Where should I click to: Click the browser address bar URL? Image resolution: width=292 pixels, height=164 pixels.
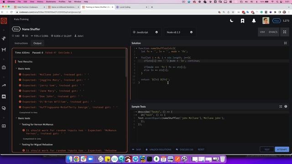[x=50, y=12]
